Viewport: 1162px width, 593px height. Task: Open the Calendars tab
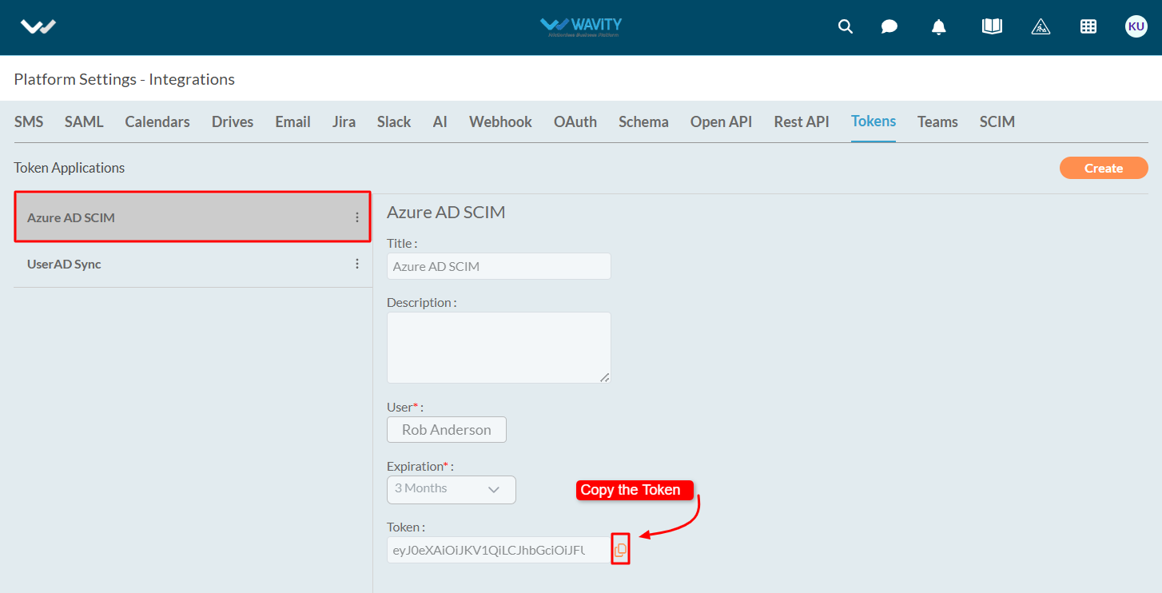coord(157,121)
